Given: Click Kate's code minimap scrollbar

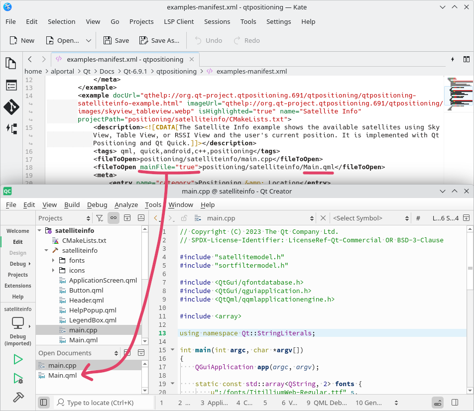Looking at the screenshot, I should pyautogui.click(x=459, y=94).
